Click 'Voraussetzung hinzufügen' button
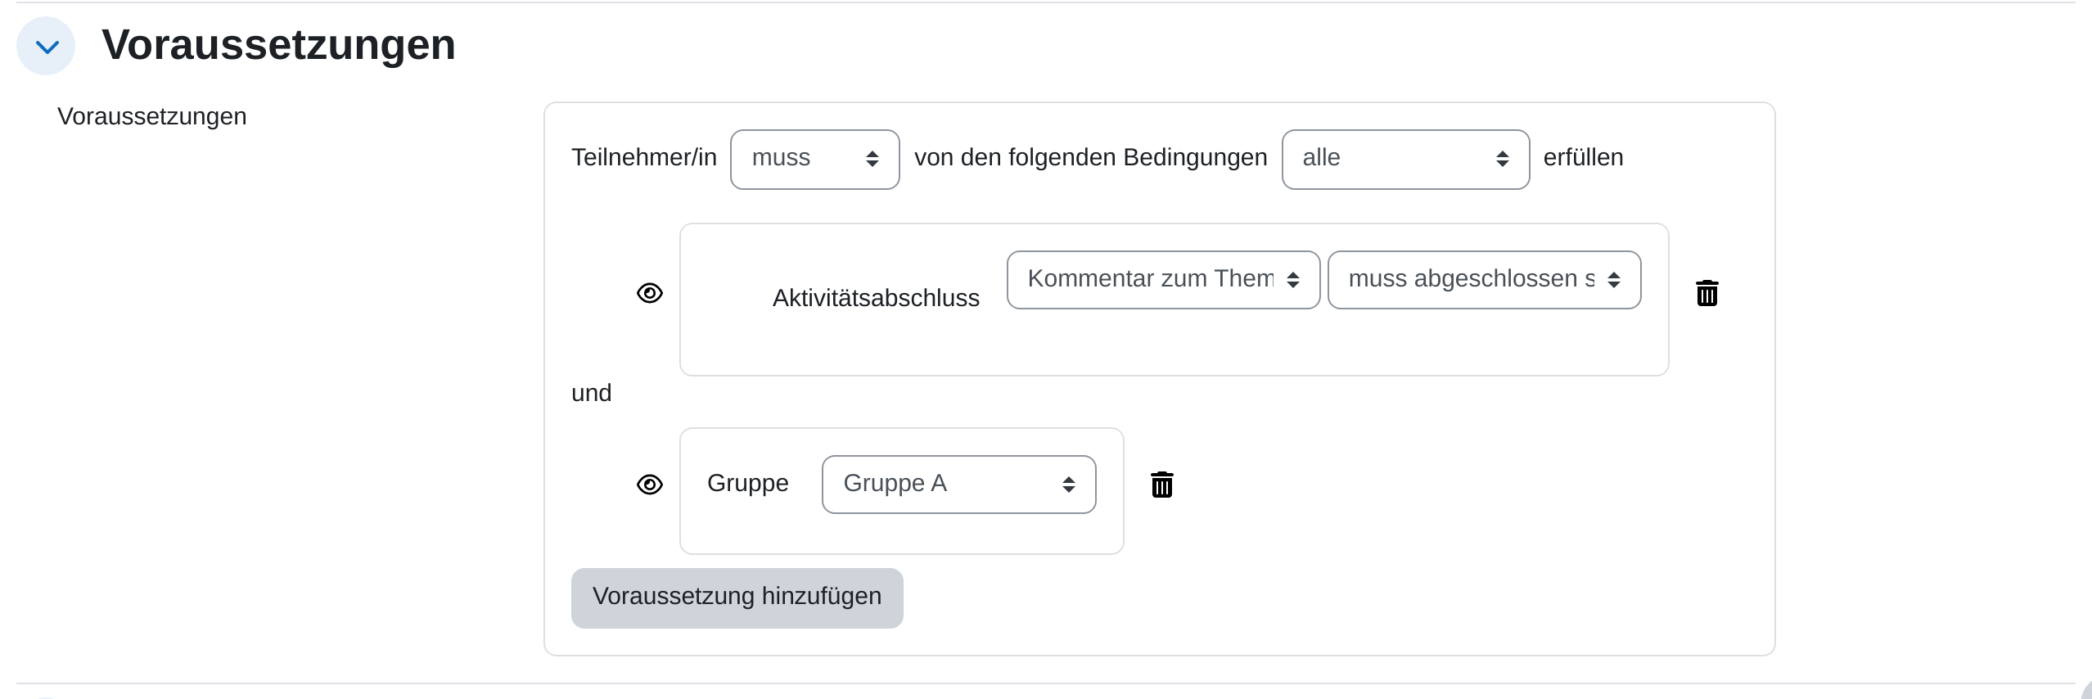Viewport: 2092px width, 699px height. click(x=737, y=598)
